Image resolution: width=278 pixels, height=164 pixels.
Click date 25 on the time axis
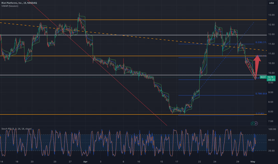(x=55, y=162)
